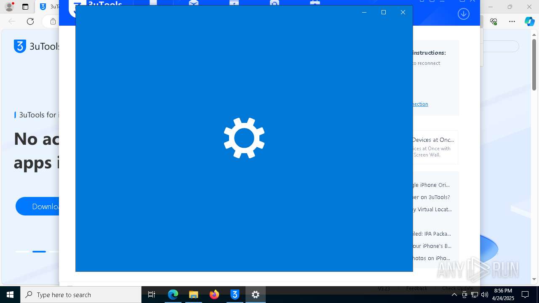Open the volume control in the tray

pyautogui.click(x=485, y=295)
